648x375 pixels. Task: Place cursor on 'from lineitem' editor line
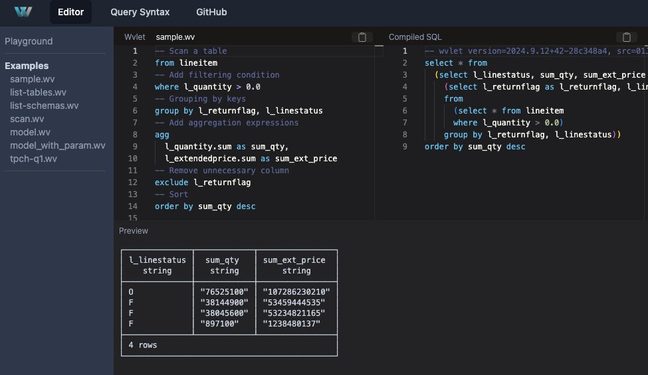[186, 62]
